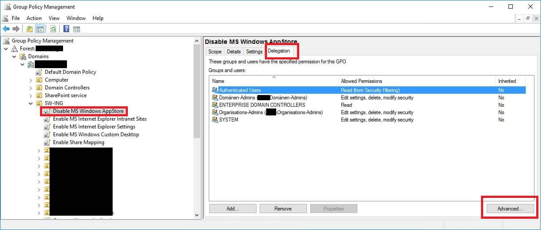
Task: Click the Remove button
Action: tap(283, 209)
